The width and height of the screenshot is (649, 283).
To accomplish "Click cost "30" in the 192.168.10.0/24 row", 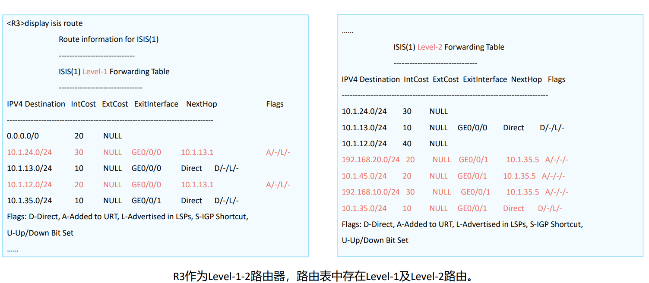I will point(410,192).
